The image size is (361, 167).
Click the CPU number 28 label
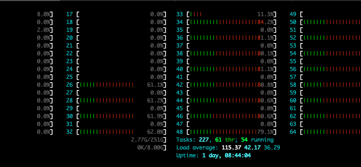(x=69, y=101)
